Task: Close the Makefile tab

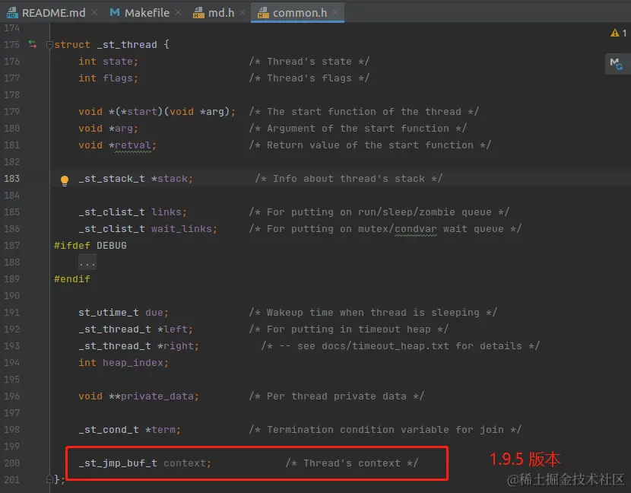Action: click(x=178, y=13)
